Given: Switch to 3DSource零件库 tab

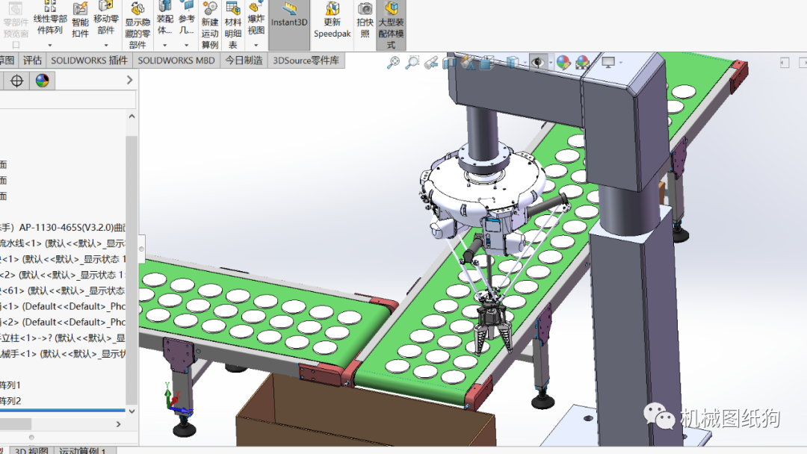Looking at the screenshot, I should (x=306, y=60).
